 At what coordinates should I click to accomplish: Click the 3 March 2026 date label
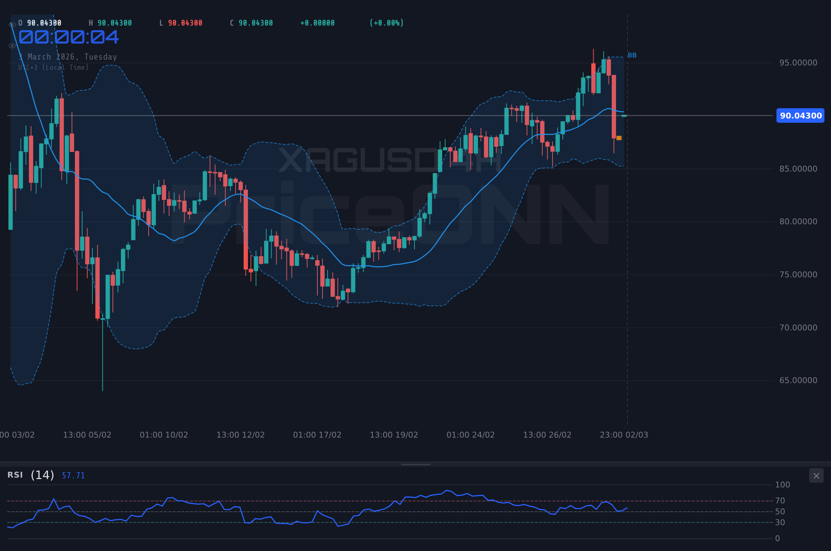(68, 57)
